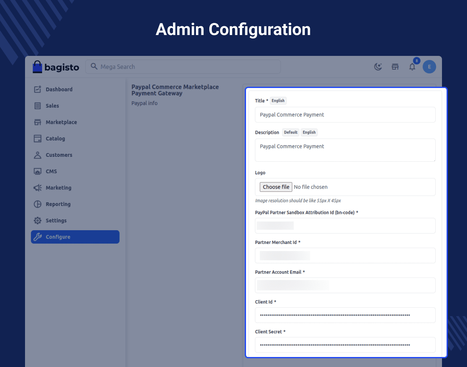
Task: Open Reporting in sidebar
Action: (x=58, y=204)
